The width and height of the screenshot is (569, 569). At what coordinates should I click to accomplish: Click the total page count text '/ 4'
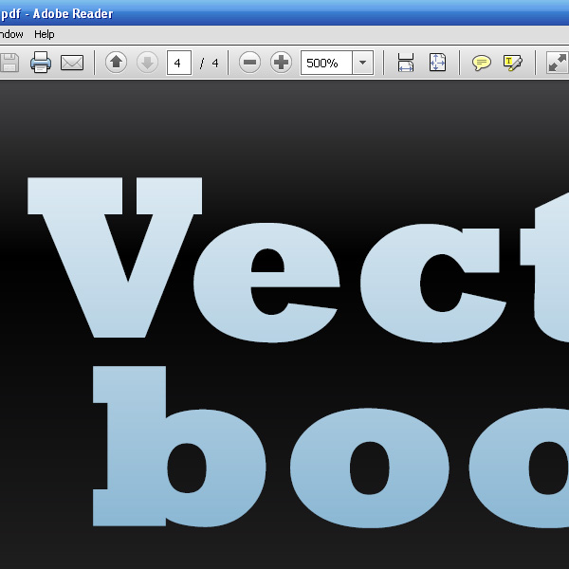click(x=209, y=64)
